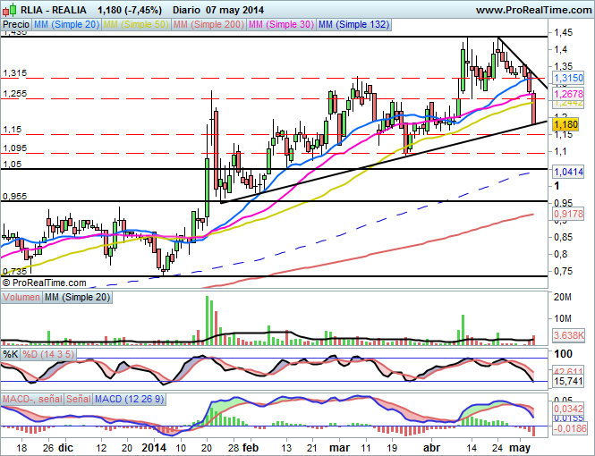Click the MM (Simple 132) indicator label

coord(353,25)
